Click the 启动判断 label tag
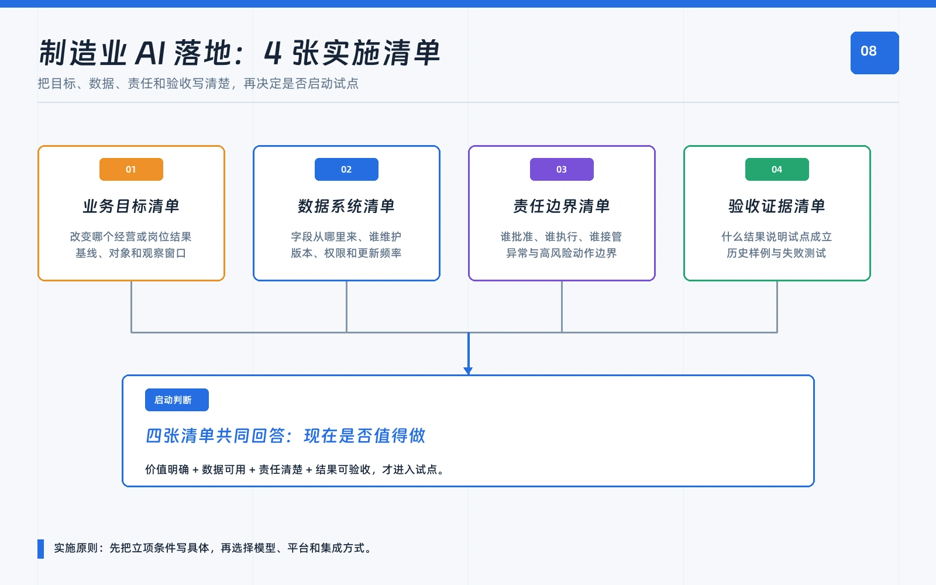 pos(177,400)
